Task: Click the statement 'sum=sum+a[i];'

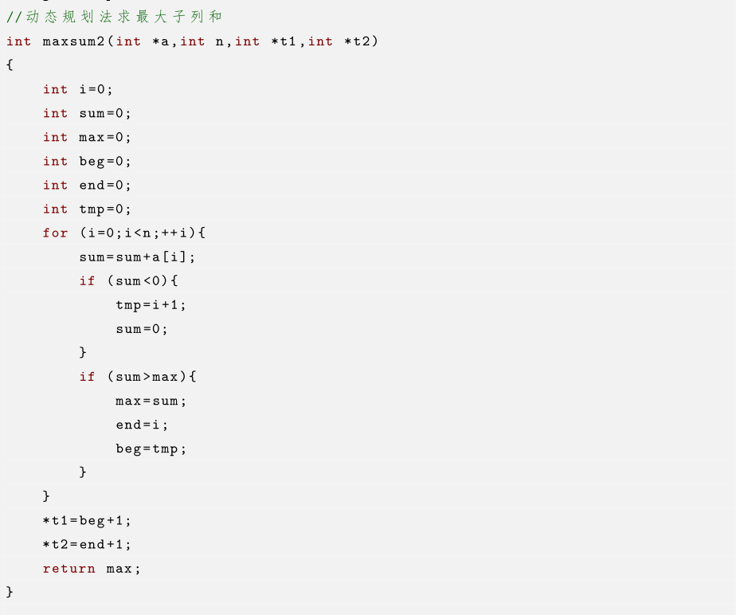Action: [x=137, y=257]
